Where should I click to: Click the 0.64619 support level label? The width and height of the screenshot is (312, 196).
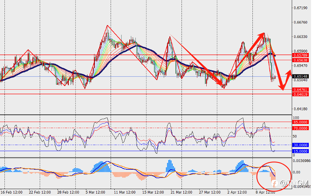tap(301, 95)
